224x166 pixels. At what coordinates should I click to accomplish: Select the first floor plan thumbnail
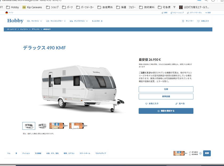click(x=59, y=126)
